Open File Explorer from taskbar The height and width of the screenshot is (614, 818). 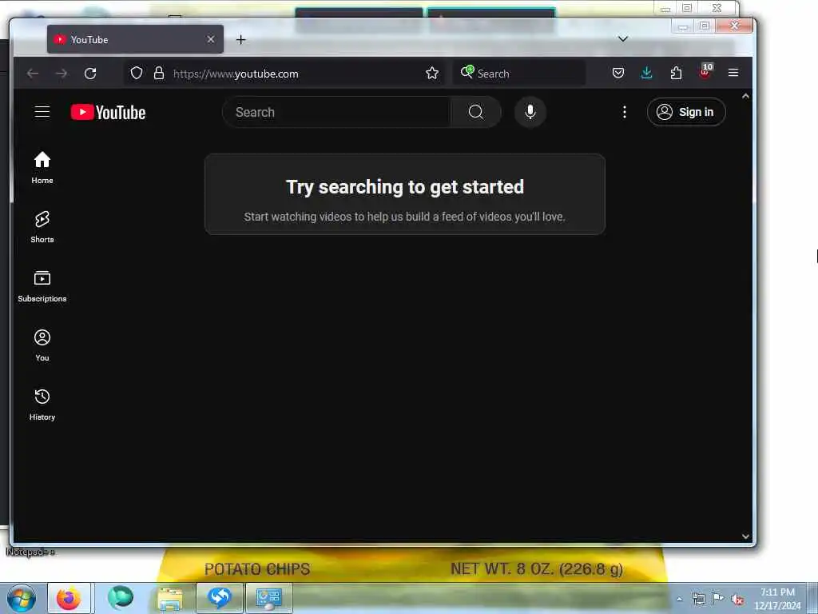coord(170,598)
